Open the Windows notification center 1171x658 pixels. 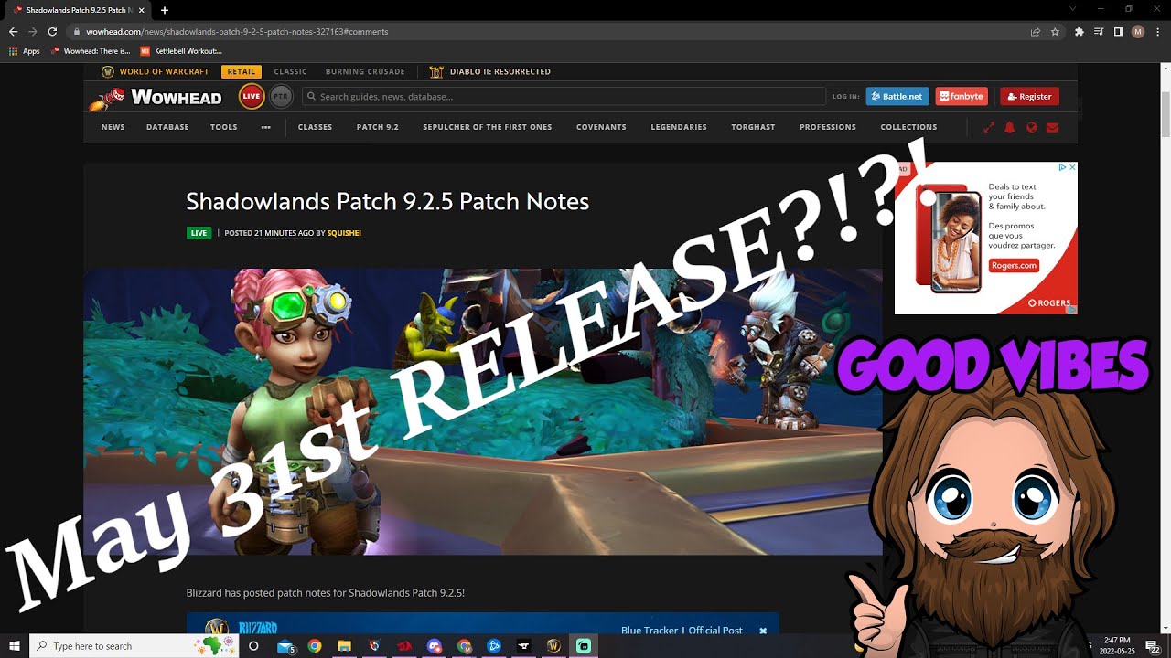coord(1153,646)
